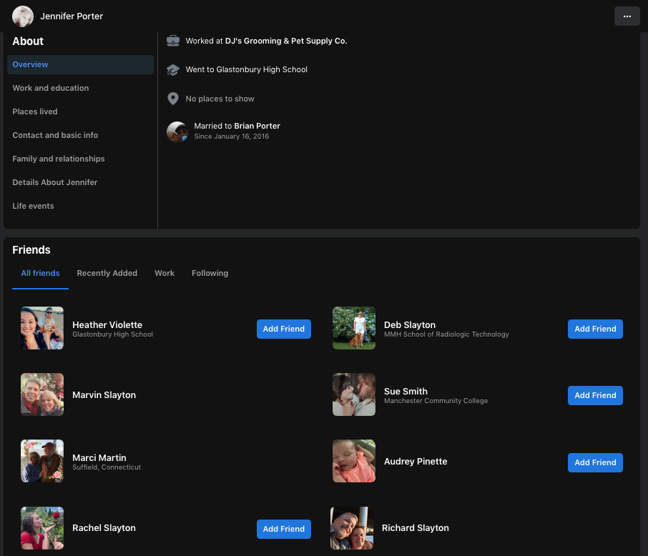The image size is (648, 556).
Task: Click 'Glastonbury High School' under Heather Violette
Action: (x=112, y=334)
